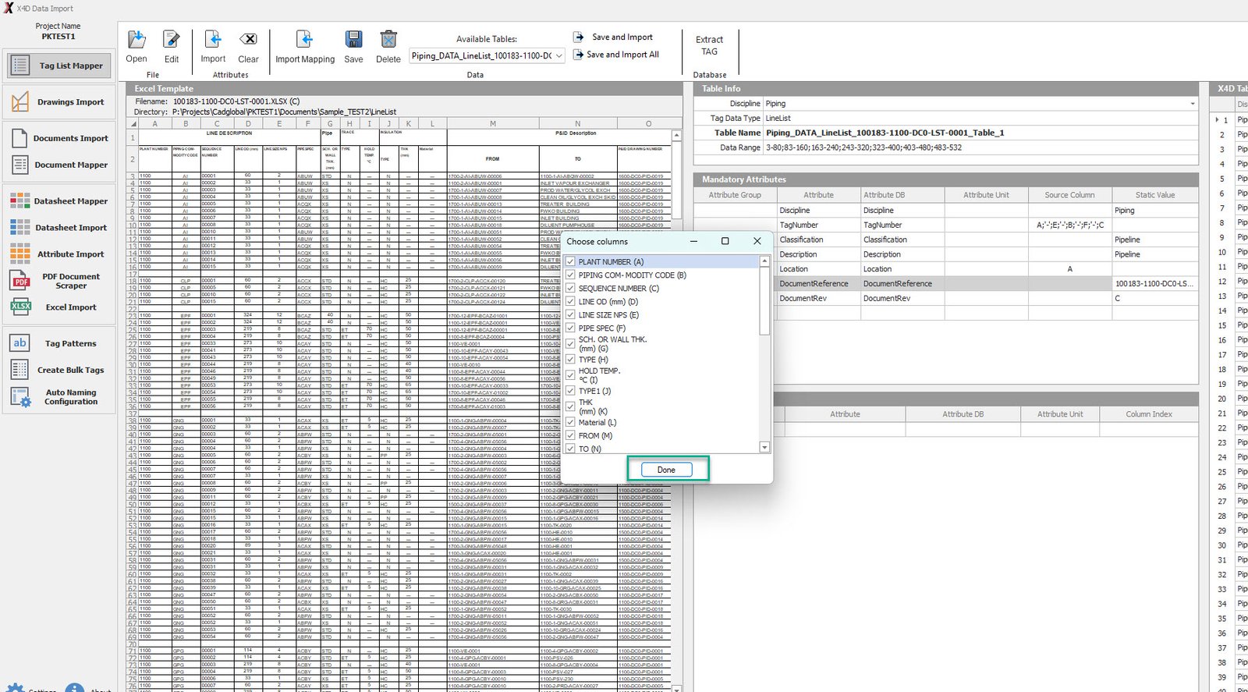
Task: Expand the Discipline dropdown in Table Info
Action: pos(1192,104)
